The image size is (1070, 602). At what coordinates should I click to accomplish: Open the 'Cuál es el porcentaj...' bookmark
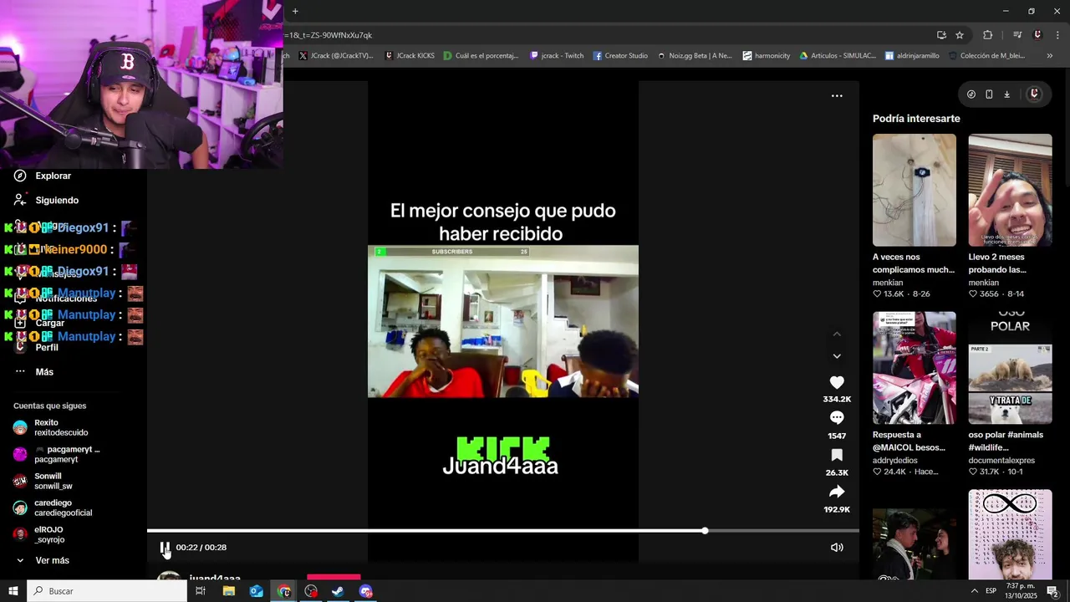coord(481,56)
